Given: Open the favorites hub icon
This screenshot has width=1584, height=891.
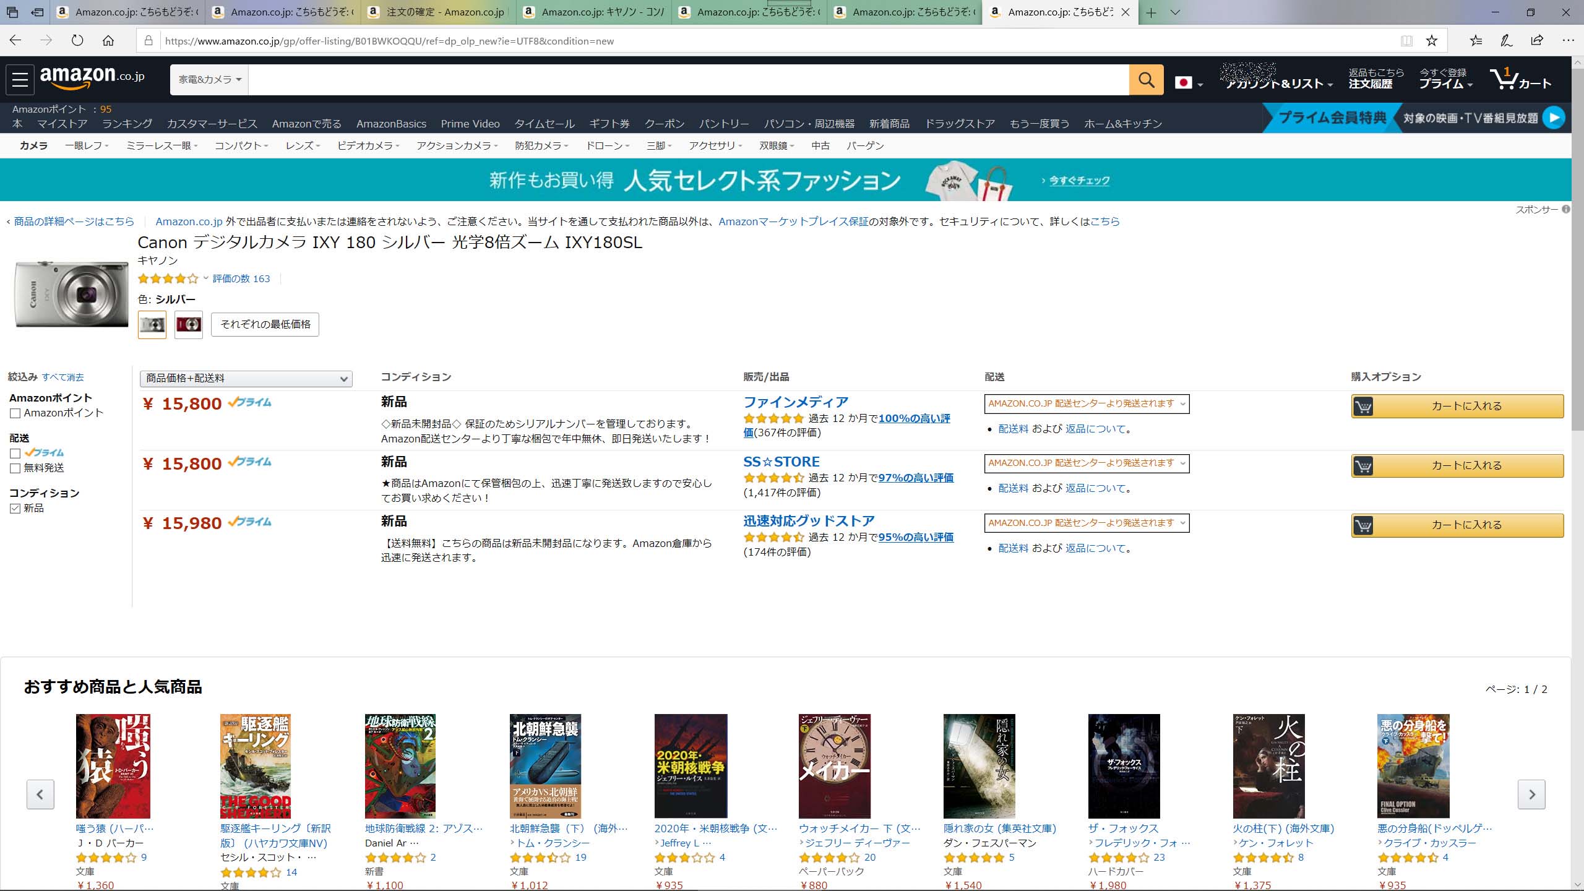Looking at the screenshot, I should click(1476, 41).
